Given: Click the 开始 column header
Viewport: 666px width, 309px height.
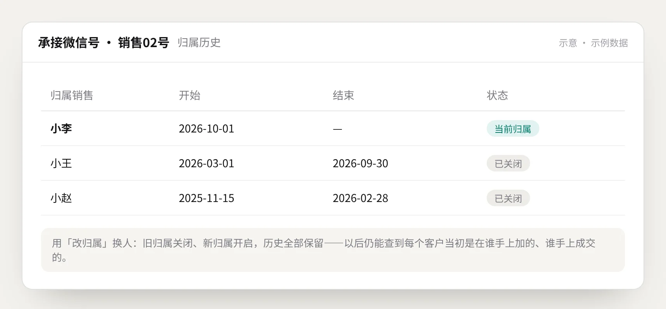Looking at the screenshot, I should click(x=190, y=95).
